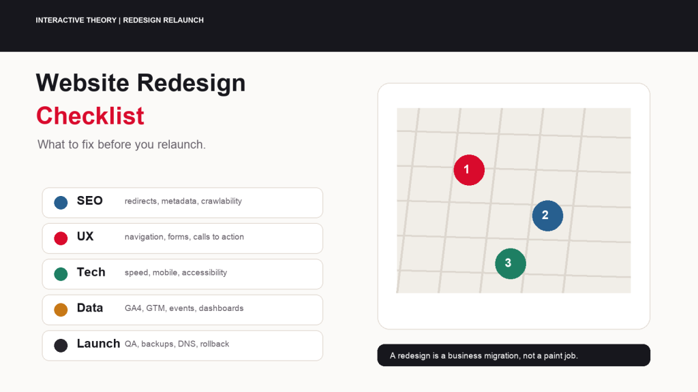Click the red 'Checklist' heading

[91, 116]
